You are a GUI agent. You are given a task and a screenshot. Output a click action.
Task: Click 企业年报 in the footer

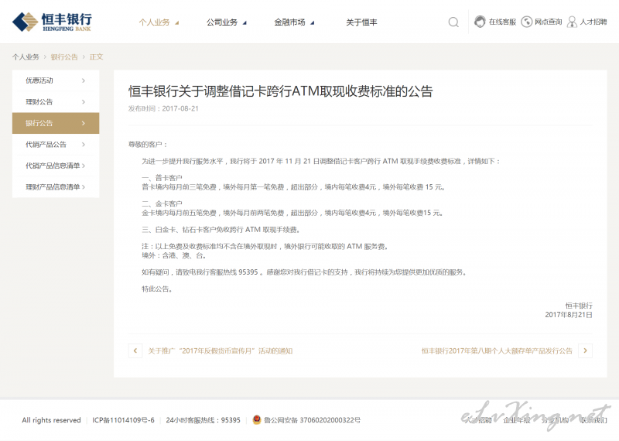pos(517,420)
